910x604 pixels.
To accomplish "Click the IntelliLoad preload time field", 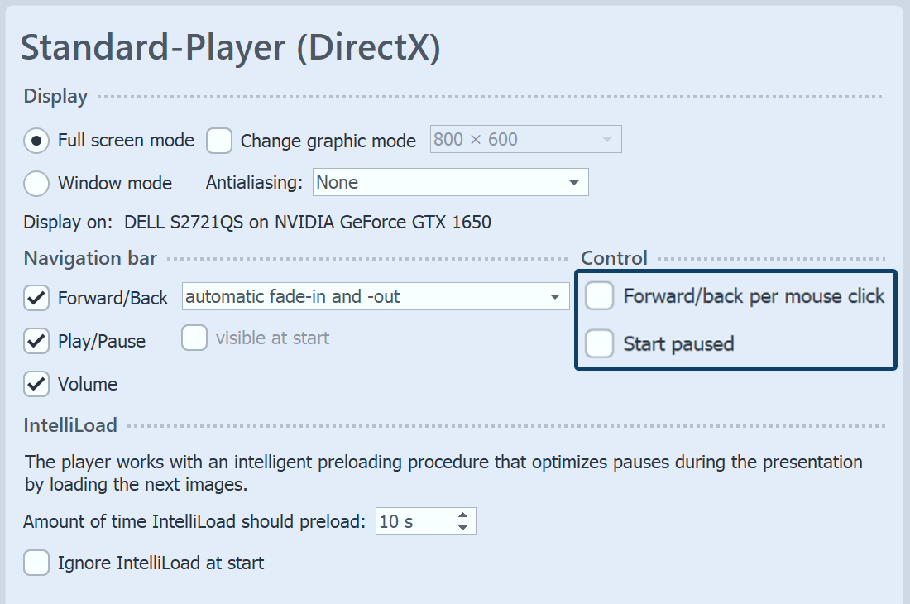I will coord(414,522).
